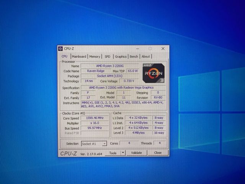Screen dimensions: 245x184
Task: Click the Stepping value 0
Action: [158, 92]
